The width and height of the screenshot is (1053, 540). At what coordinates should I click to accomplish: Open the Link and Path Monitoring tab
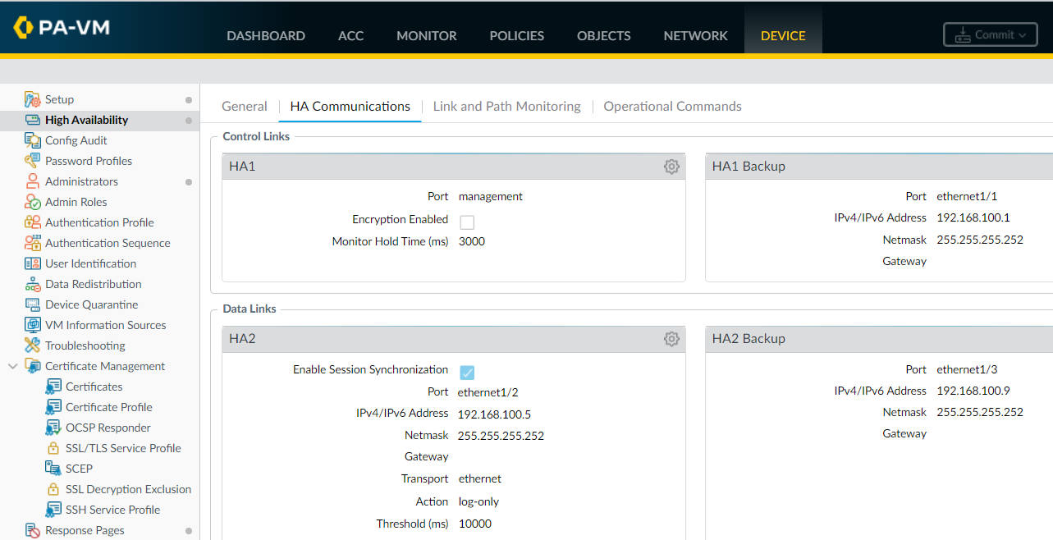pyautogui.click(x=506, y=106)
